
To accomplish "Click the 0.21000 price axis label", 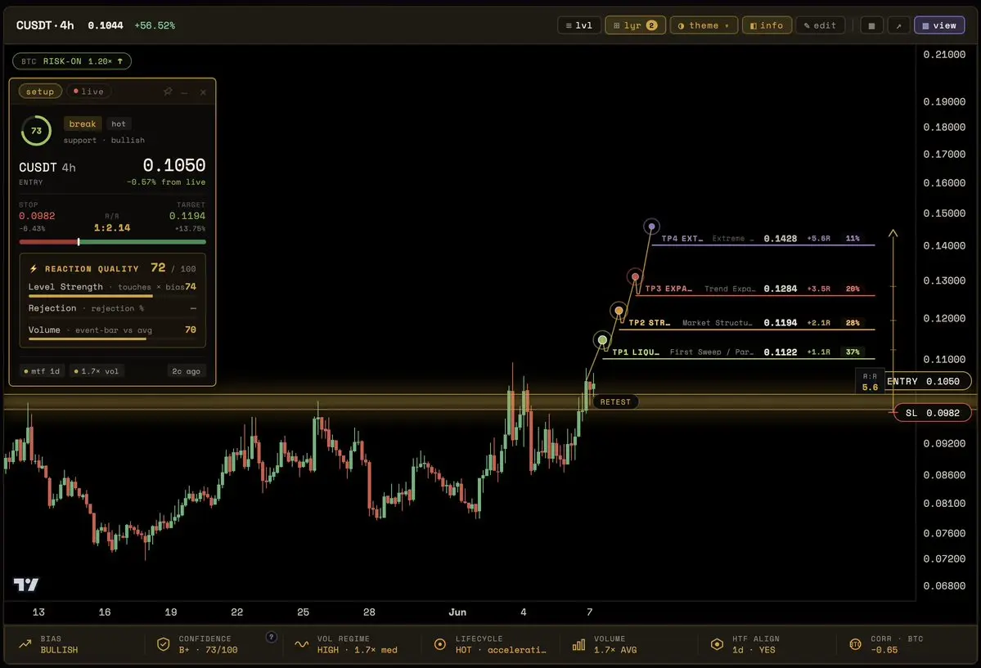I will click(944, 55).
